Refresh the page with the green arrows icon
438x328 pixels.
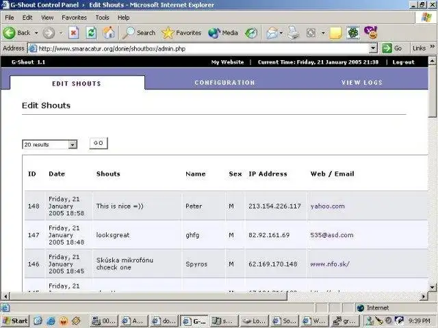(91, 33)
